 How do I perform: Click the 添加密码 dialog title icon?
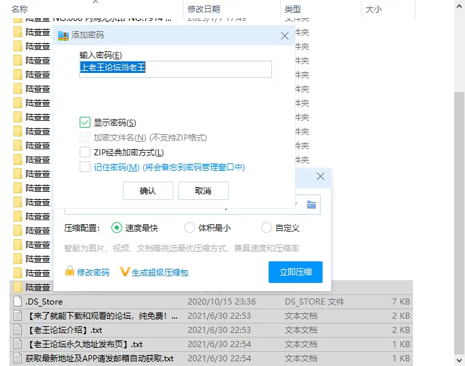click(x=63, y=35)
